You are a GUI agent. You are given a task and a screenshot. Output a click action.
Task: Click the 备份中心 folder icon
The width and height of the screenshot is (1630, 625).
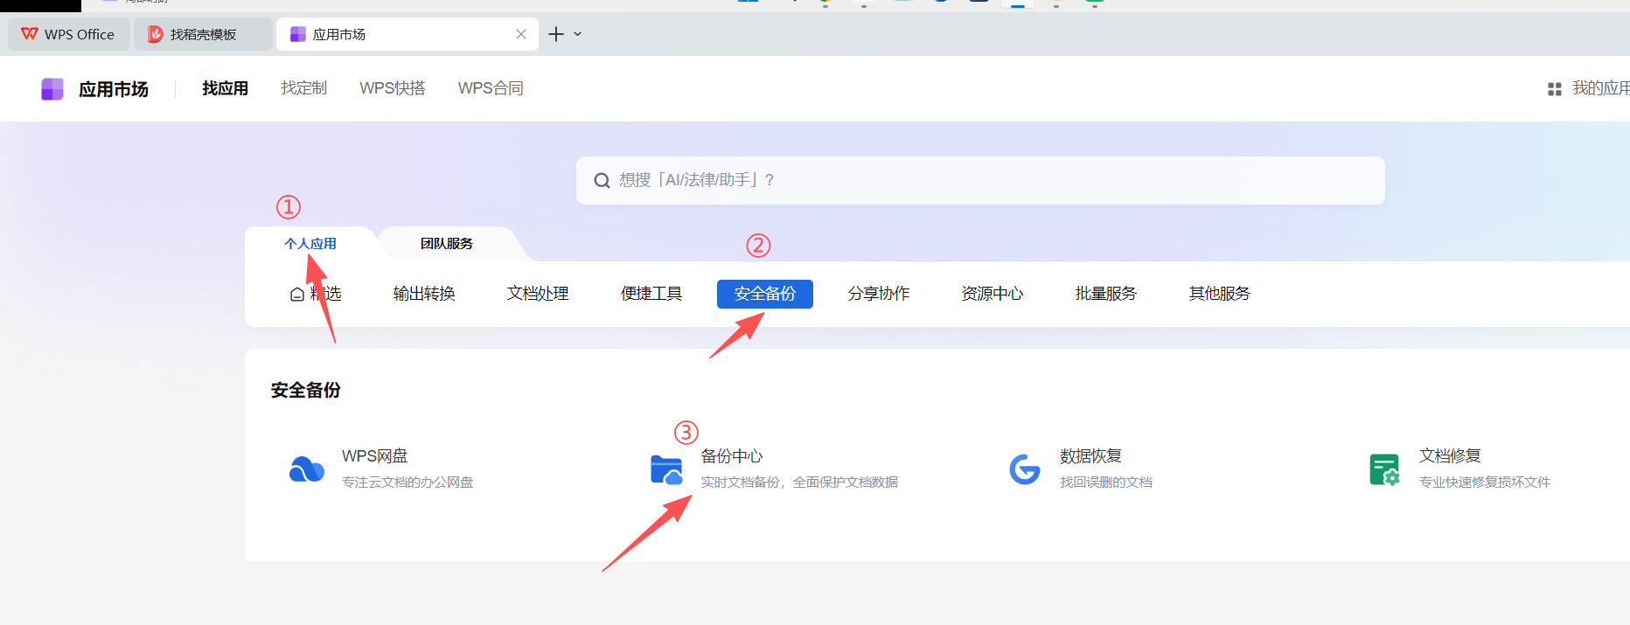tap(666, 469)
